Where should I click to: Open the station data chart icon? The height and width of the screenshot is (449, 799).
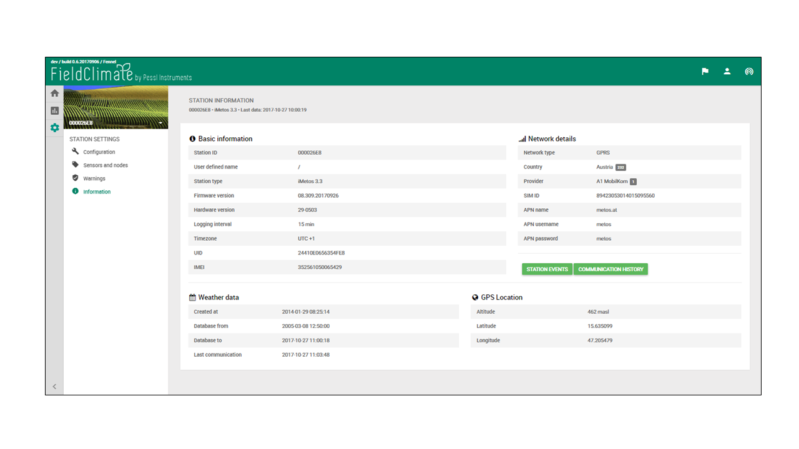pos(55,110)
